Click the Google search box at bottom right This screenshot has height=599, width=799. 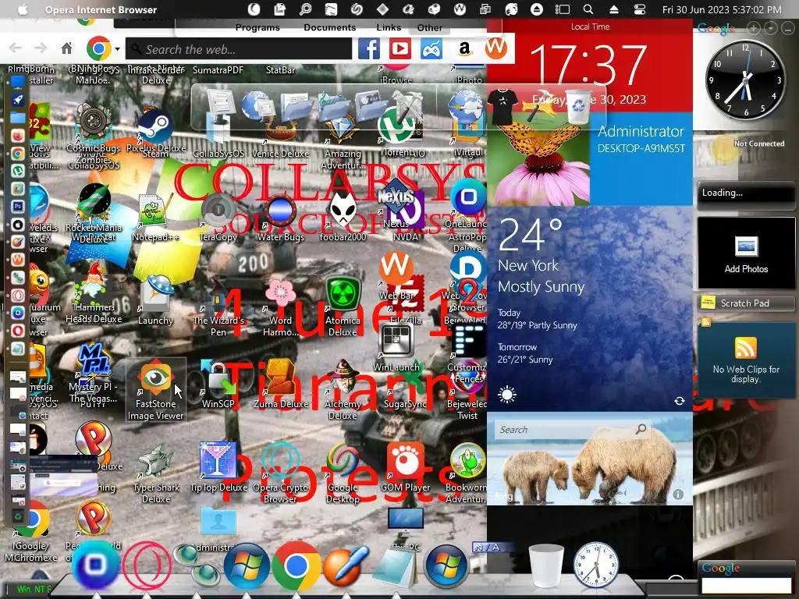click(746, 585)
